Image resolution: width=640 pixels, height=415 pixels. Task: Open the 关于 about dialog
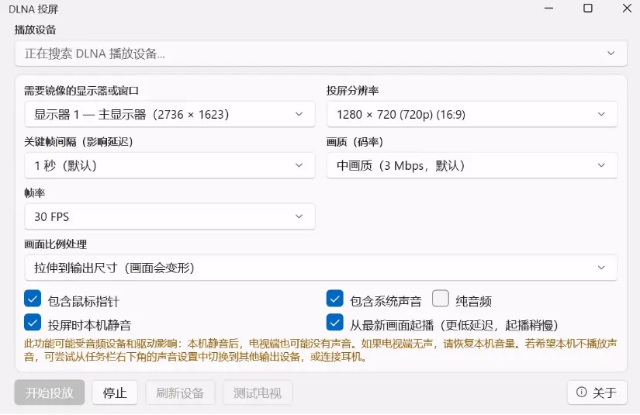coord(597,393)
